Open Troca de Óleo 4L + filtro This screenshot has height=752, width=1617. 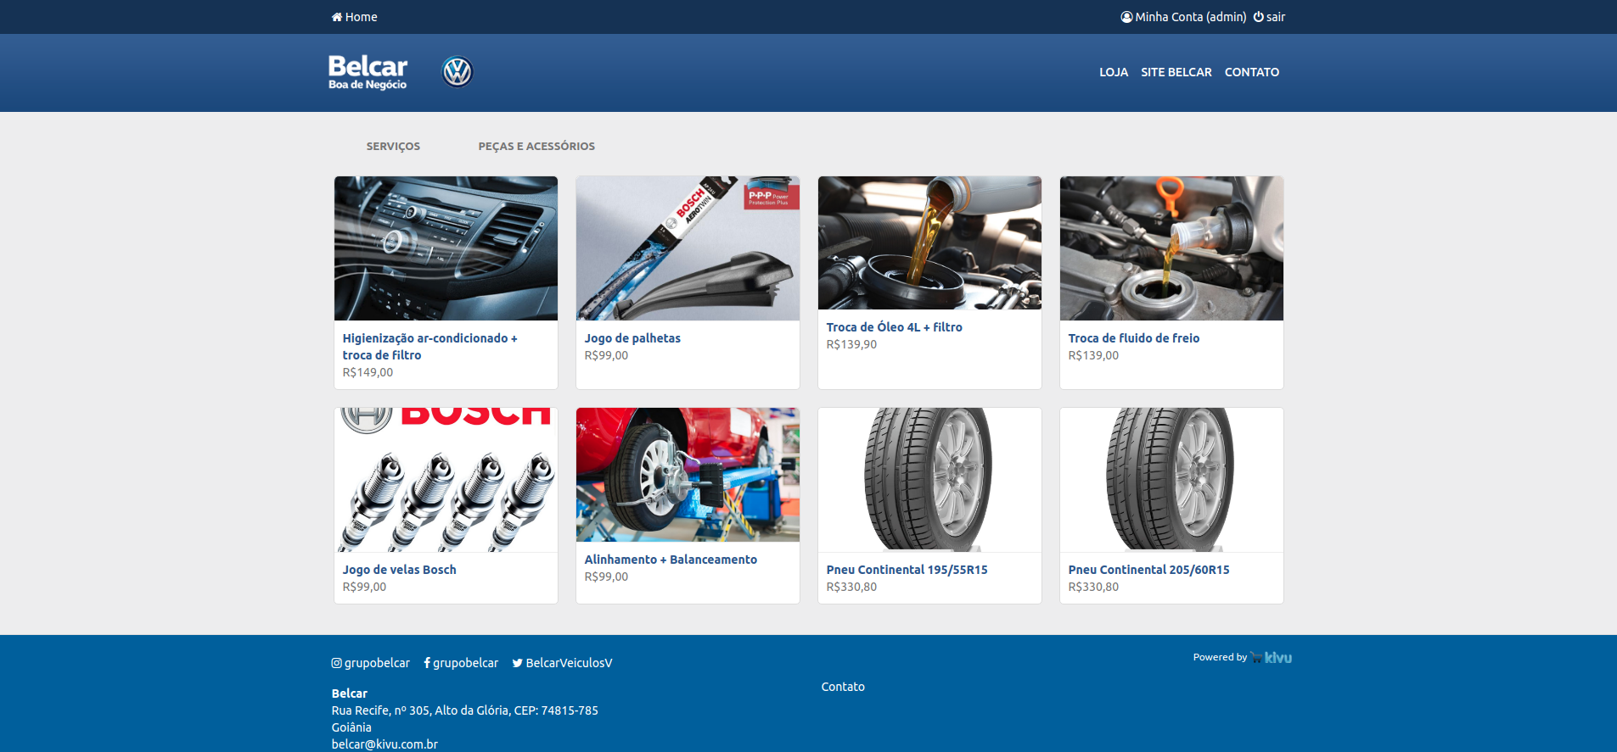click(894, 327)
